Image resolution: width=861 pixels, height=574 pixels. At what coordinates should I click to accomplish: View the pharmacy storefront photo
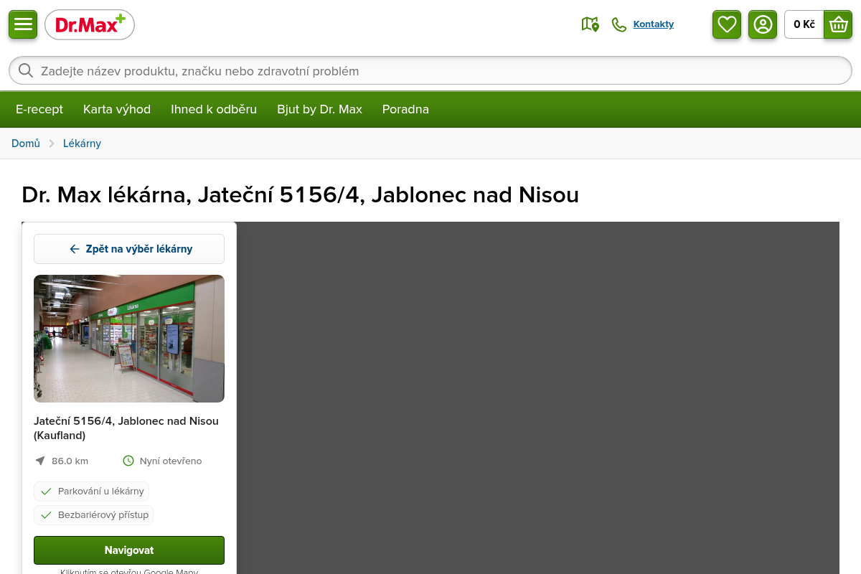(129, 339)
